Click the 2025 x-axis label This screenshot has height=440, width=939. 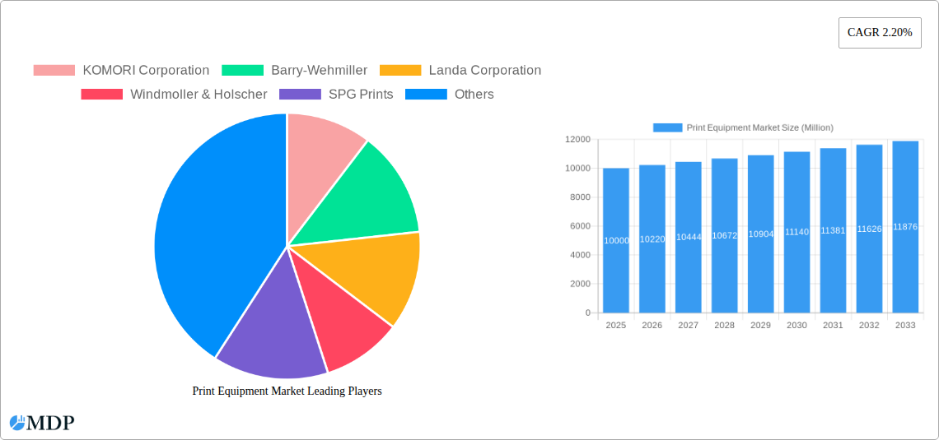616,325
